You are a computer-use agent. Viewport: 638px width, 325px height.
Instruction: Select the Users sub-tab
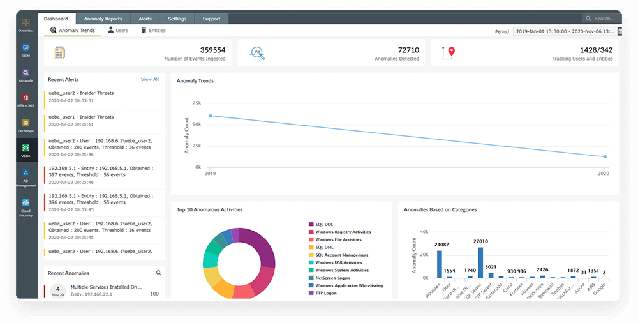point(118,31)
